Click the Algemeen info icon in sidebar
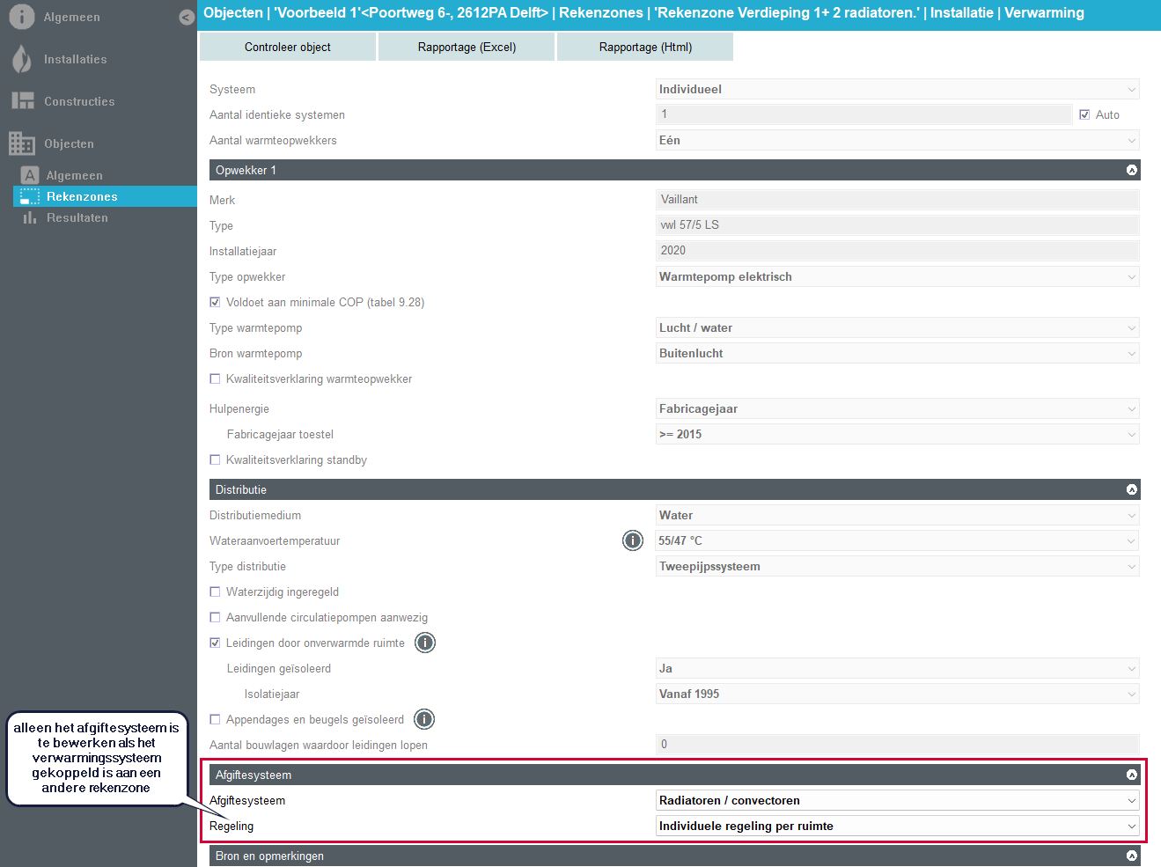Screen dimensions: 1161x867 tap(22, 17)
